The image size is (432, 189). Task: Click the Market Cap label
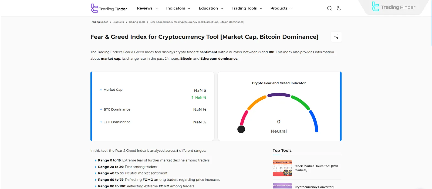click(113, 90)
